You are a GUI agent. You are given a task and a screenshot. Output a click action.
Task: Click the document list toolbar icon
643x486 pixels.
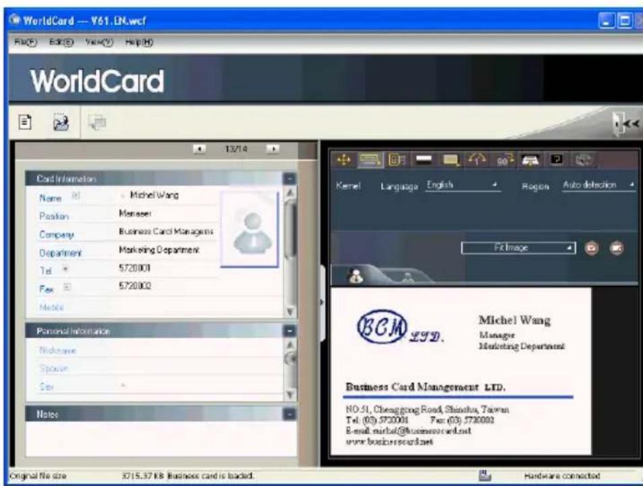click(25, 122)
